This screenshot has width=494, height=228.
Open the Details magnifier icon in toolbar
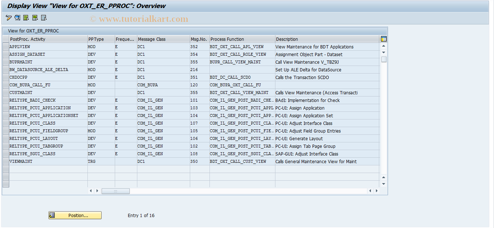[17, 17]
